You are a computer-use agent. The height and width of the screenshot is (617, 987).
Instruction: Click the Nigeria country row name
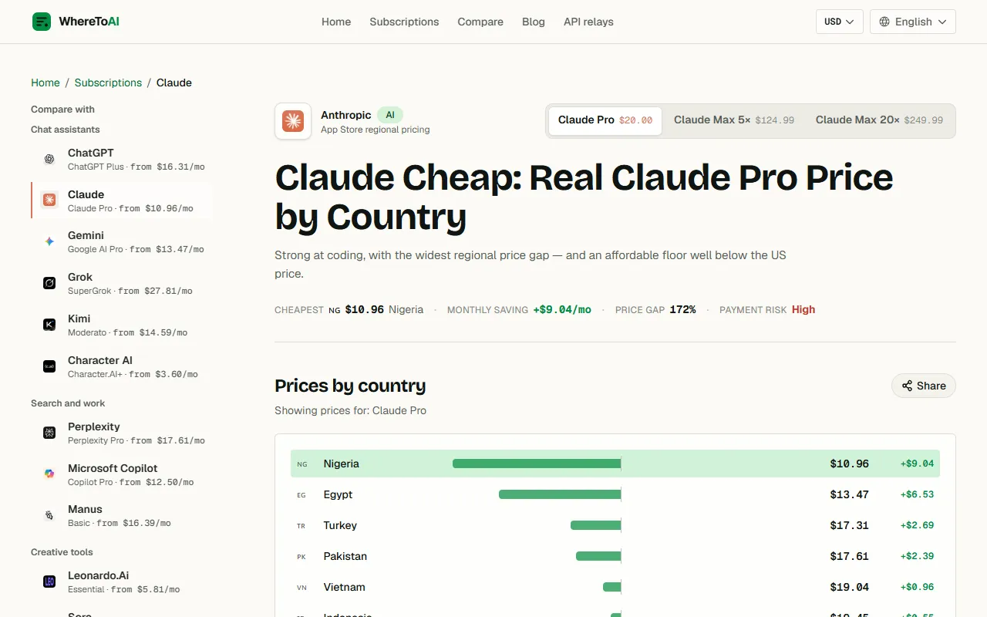[x=342, y=464]
